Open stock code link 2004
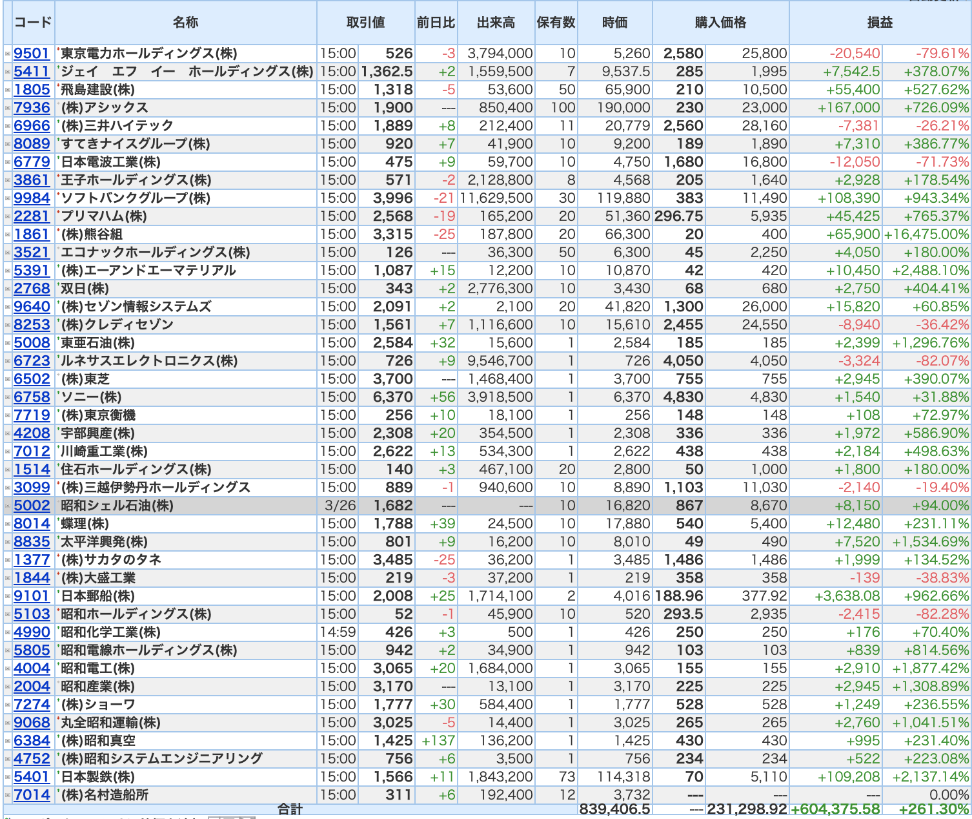 pyautogui.click(x=32, y=687)
